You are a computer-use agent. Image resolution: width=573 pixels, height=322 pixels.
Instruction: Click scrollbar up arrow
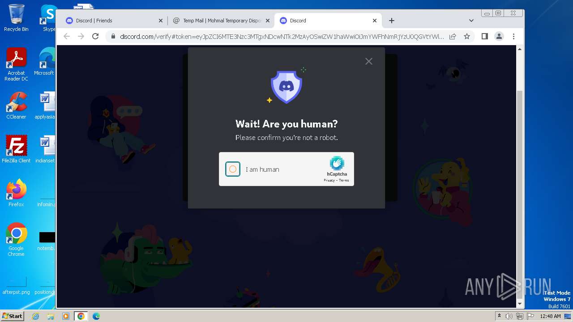pos(520,48)
